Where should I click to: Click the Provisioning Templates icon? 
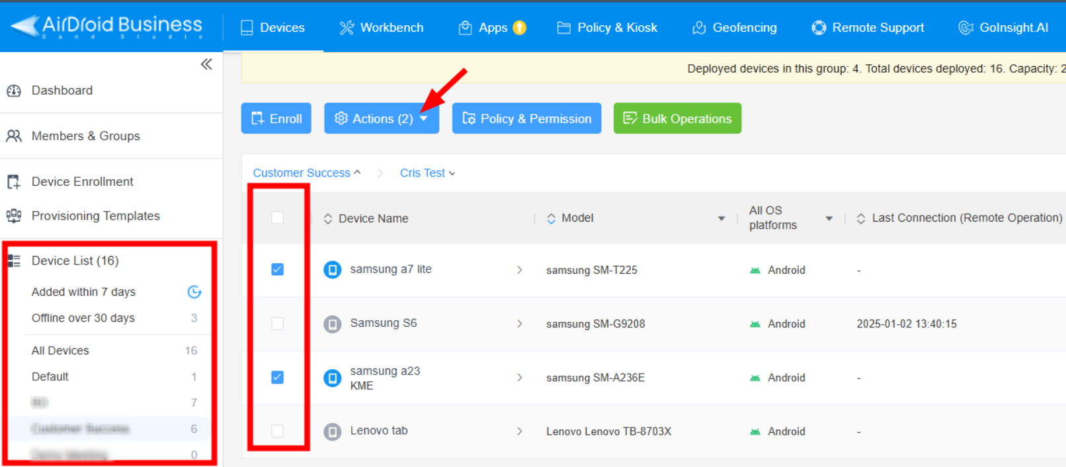14,216
